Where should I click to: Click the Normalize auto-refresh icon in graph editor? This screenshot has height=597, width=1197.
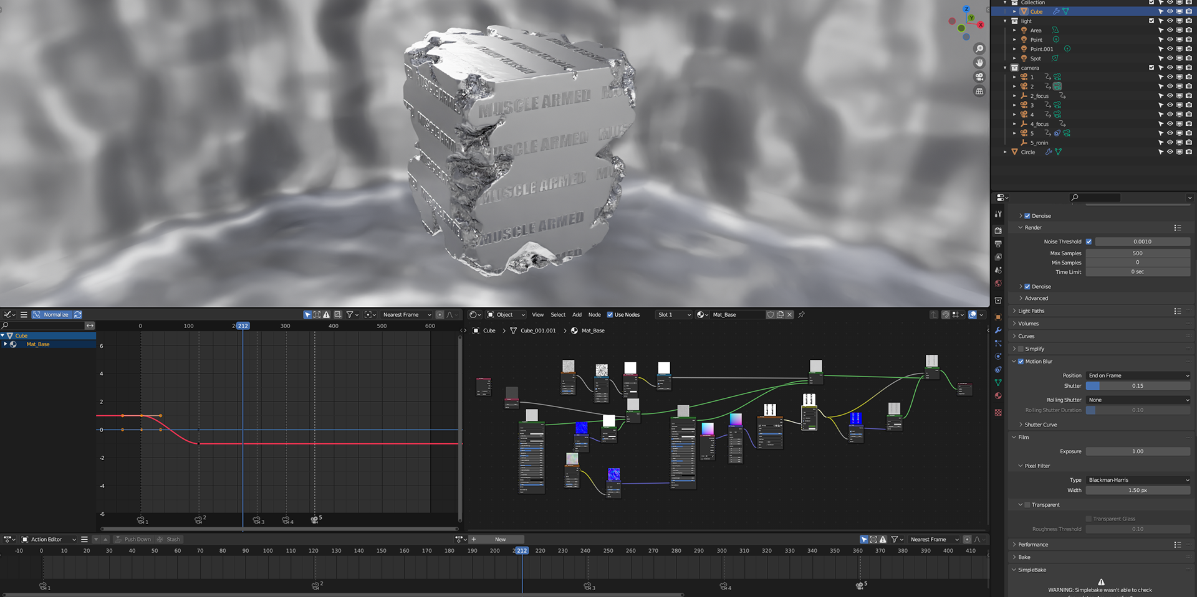click(x=78, y=314)
